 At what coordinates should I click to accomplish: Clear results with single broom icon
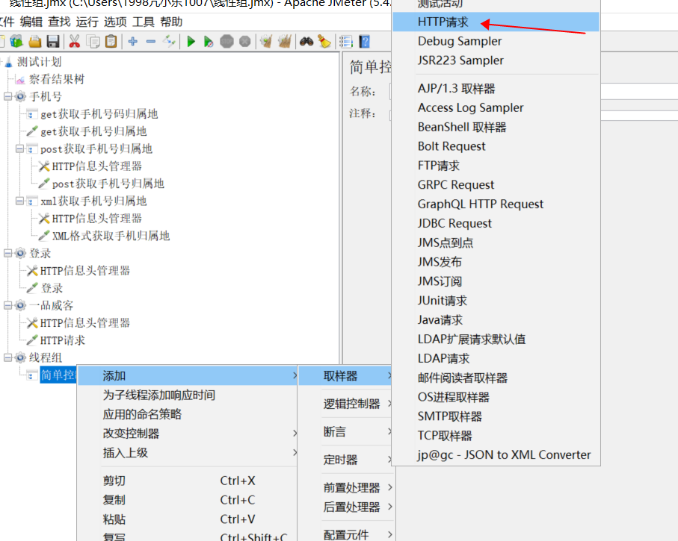pyautogui.click(x=266, y=42)
